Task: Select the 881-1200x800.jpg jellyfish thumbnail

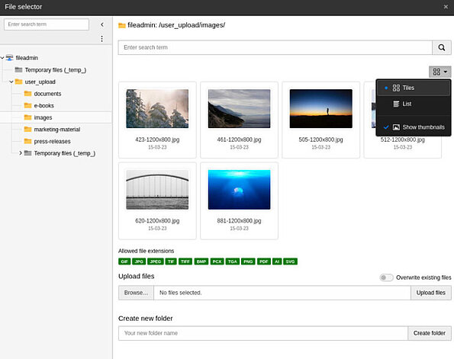Action: tap(239, 190)
